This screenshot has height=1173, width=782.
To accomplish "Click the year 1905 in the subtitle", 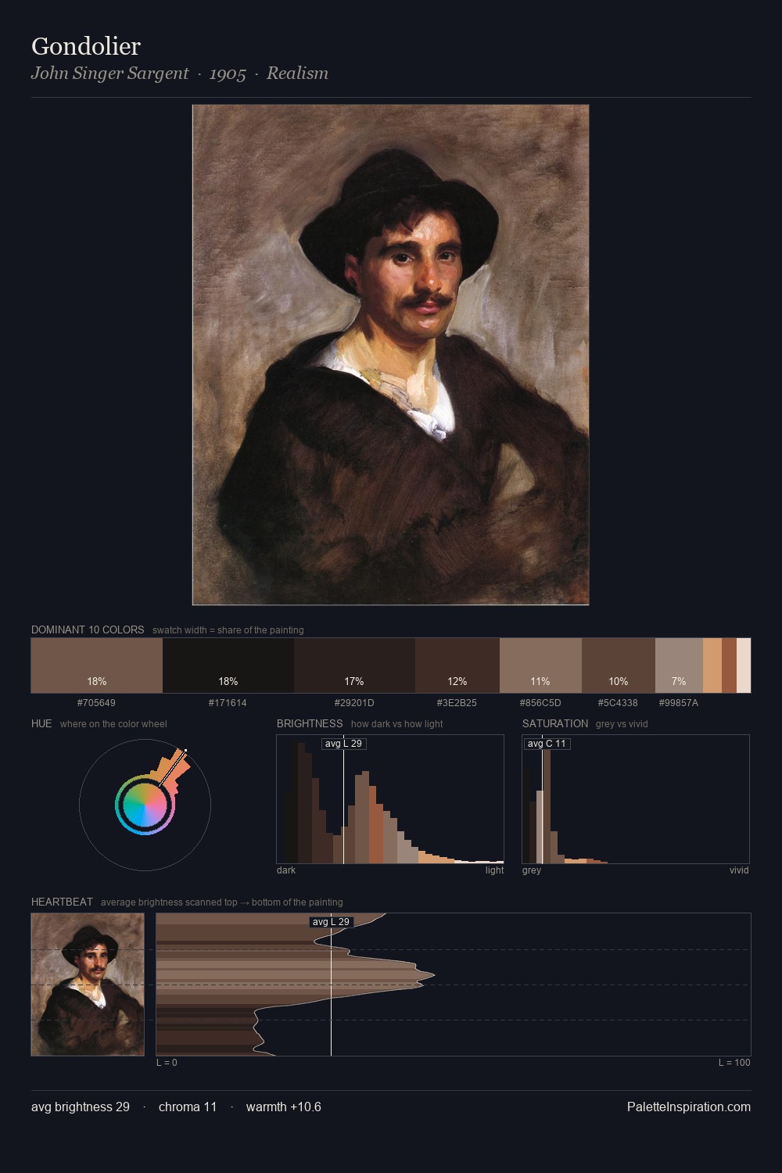I will coord(228,74).
